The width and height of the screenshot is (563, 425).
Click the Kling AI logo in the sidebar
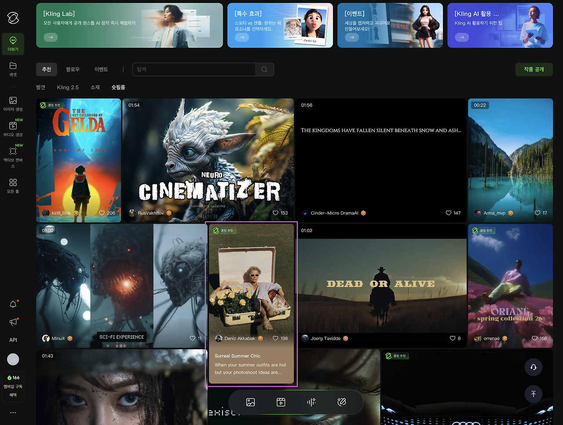coord(13,18)
